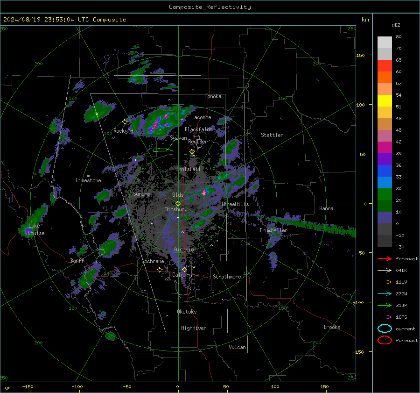Click the Calgary city label
420x393 pixels.
pos(182,275)
